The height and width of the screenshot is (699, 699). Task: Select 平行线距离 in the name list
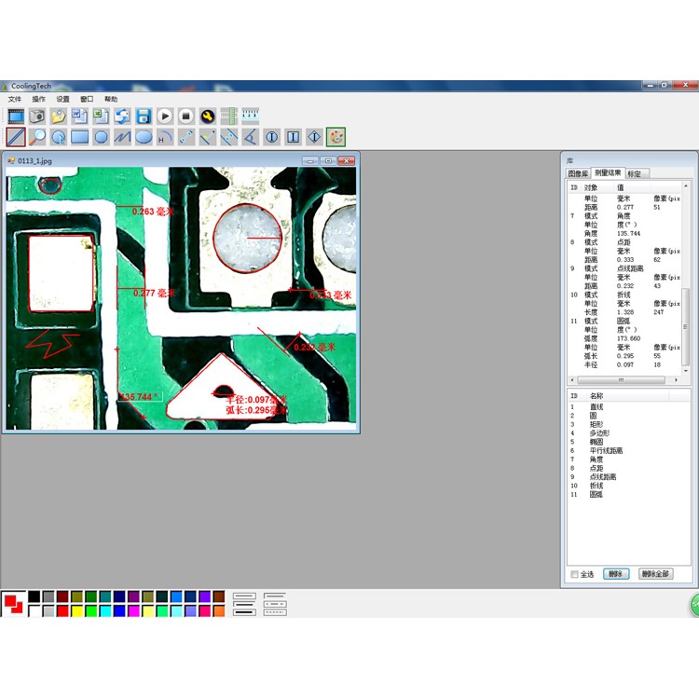pyautogui.click(x=606, y=450)
